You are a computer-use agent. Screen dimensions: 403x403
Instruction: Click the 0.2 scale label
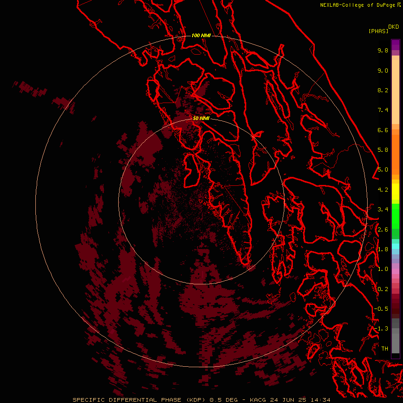[x=383, y=289]
